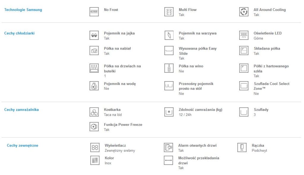This screenshot has height=175, width=304.
Task: Click the Inox color swatch
Action: [x=95, y=160]
